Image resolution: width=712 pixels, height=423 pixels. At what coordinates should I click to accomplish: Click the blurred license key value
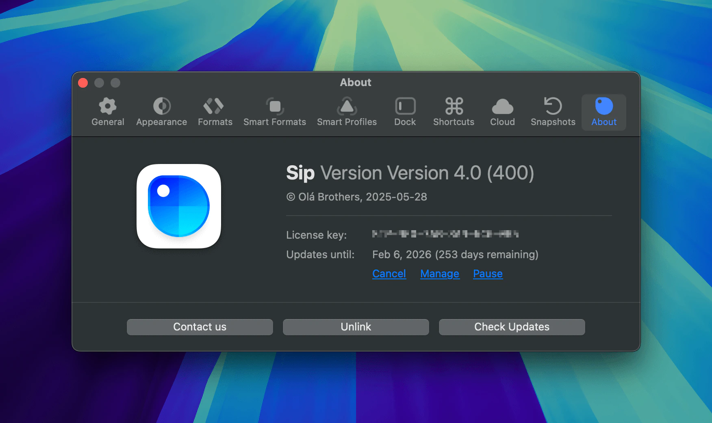tap(445, 234)
